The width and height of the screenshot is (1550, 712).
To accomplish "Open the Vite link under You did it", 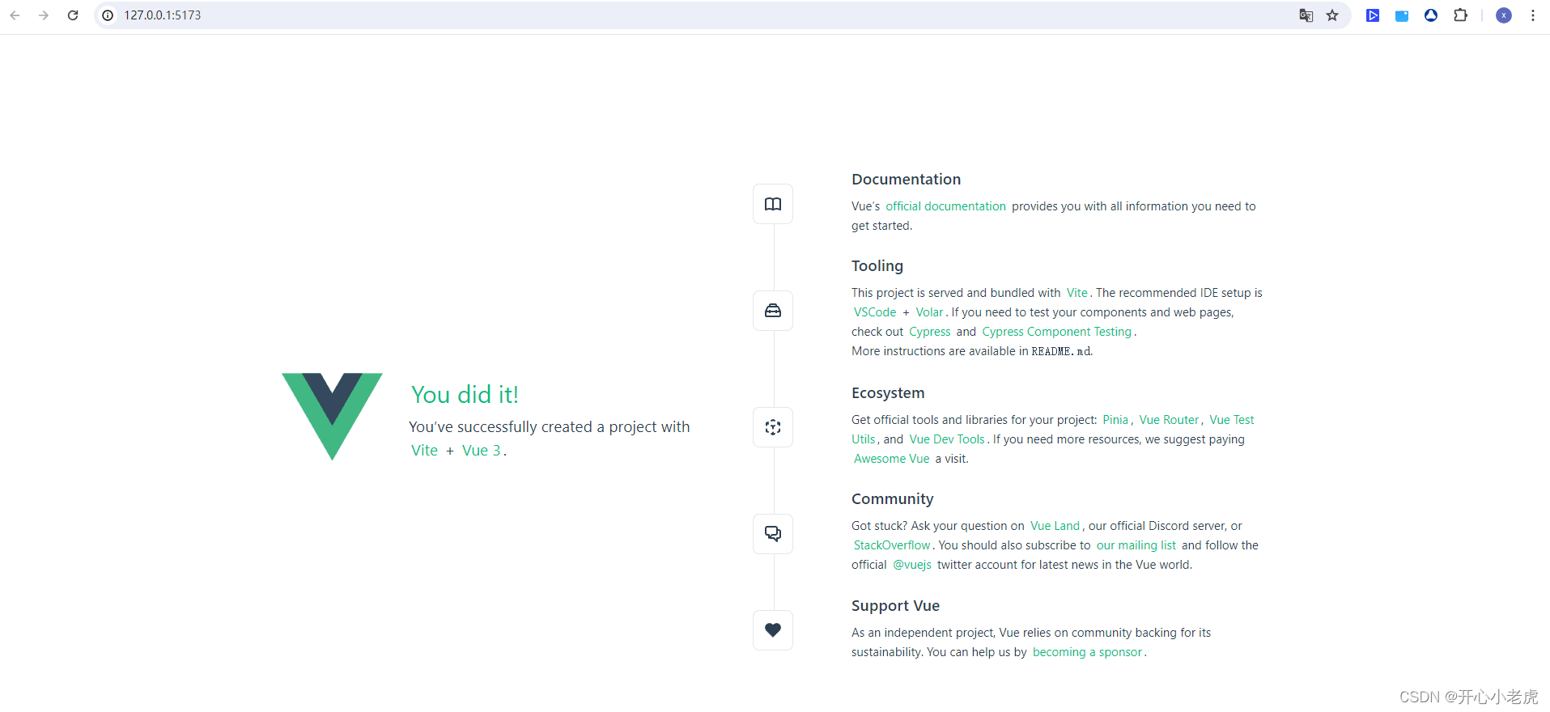I will tap(424, 451).
